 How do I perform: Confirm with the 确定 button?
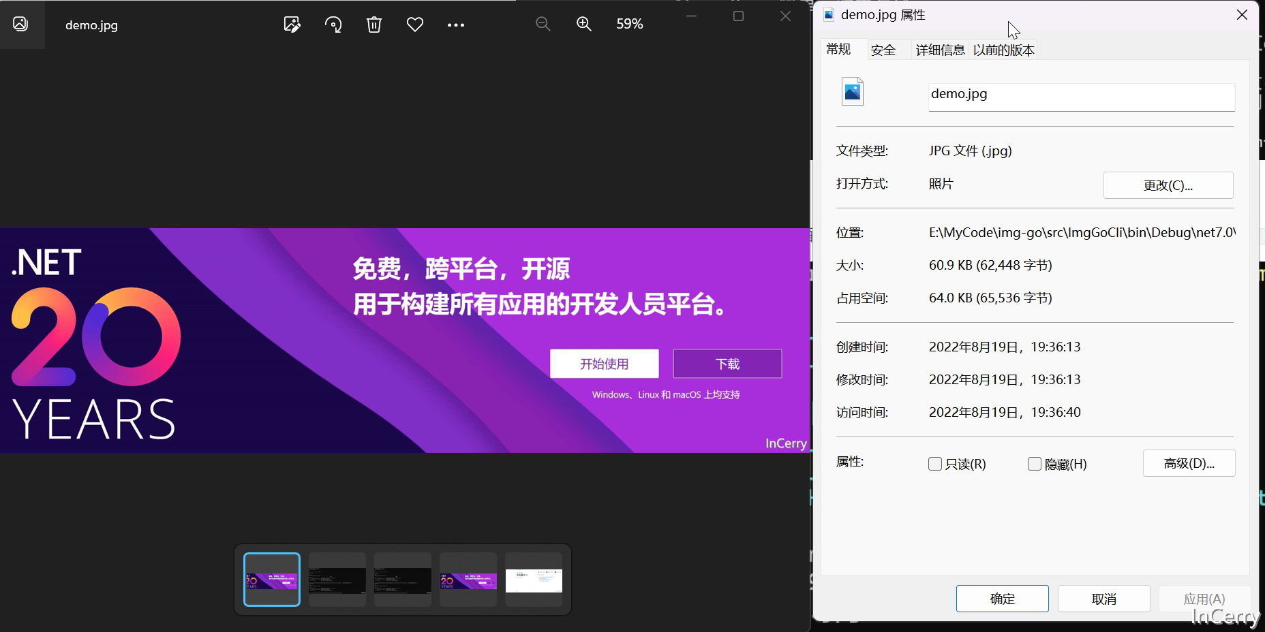pos(1002,599)
